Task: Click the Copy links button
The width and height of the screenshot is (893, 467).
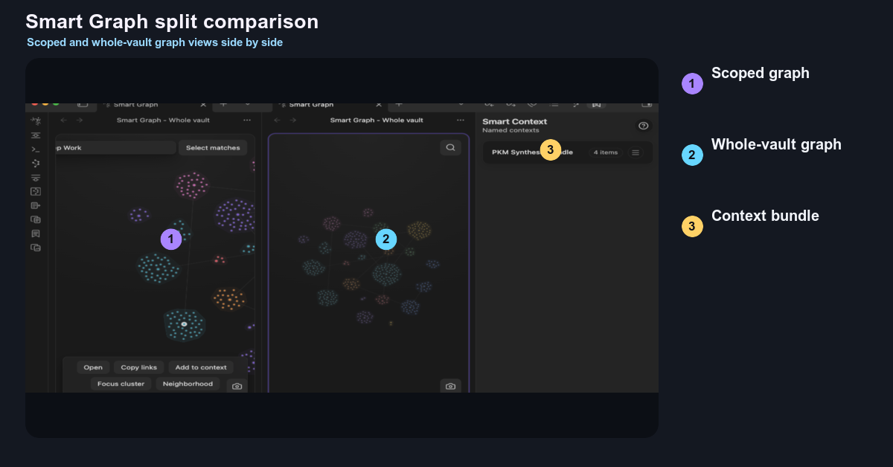Action: click(139, 367)
